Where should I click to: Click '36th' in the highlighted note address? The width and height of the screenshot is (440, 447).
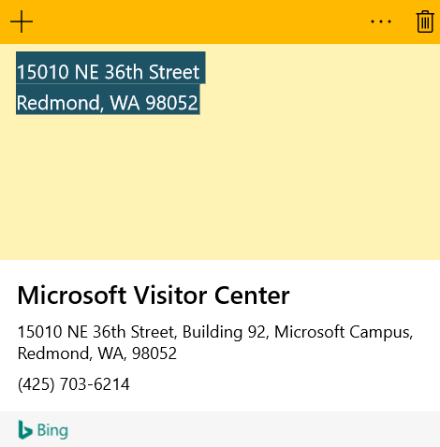coord(124,72)
